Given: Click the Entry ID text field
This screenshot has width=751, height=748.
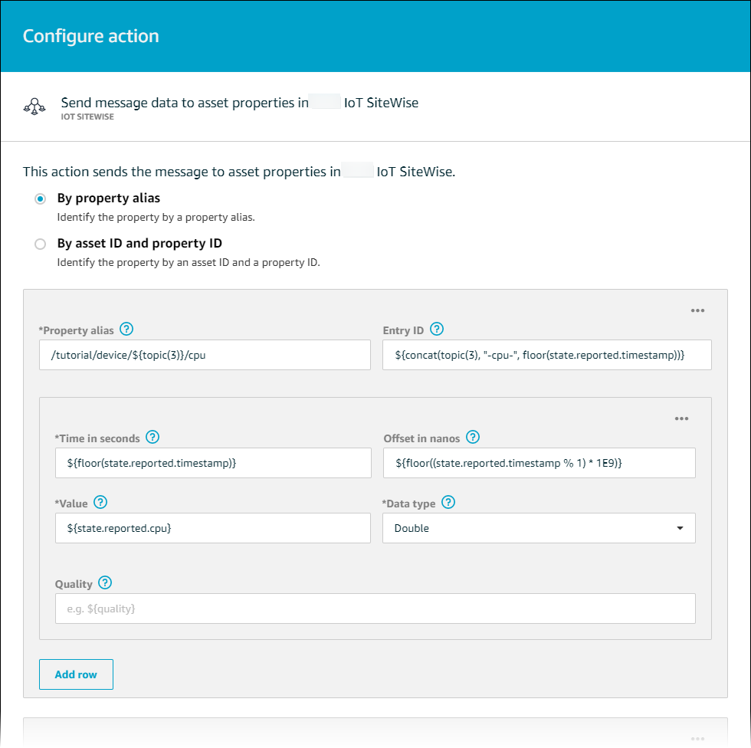Looking at the screenshot, I should pos(546,355).
